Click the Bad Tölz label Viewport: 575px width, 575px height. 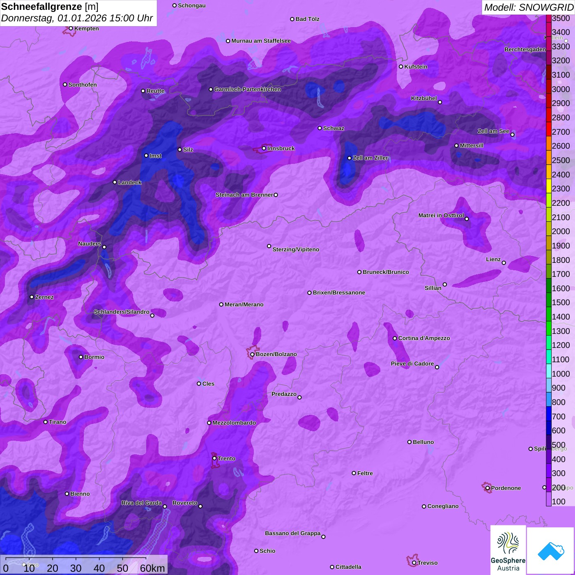click(x=308, y=19)
